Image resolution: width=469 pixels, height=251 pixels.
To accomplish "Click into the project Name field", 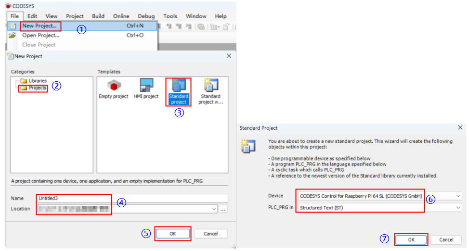I will [130, 198].
